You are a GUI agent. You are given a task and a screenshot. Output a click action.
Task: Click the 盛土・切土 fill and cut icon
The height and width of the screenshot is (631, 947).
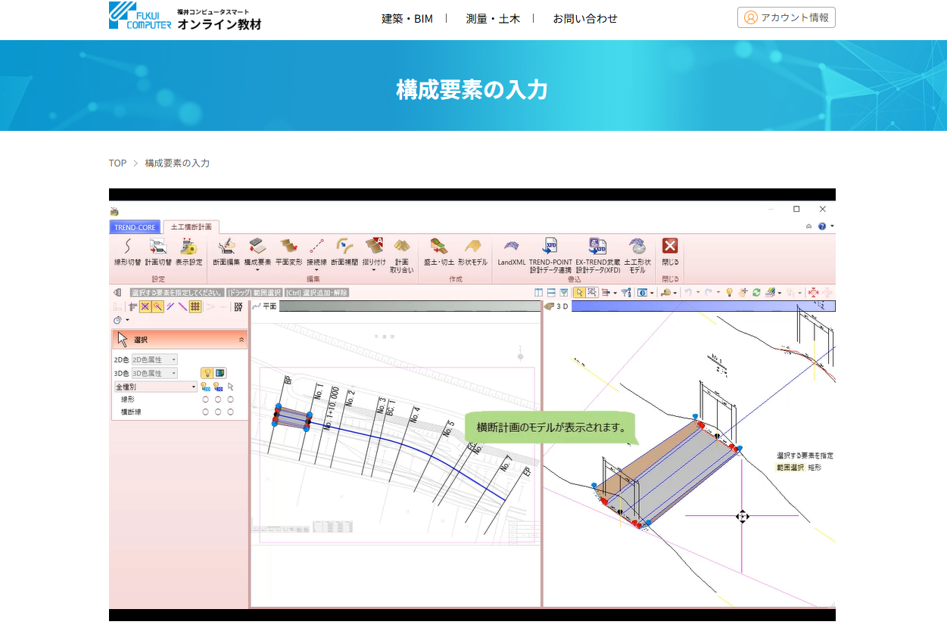click(x=438, y=247)
